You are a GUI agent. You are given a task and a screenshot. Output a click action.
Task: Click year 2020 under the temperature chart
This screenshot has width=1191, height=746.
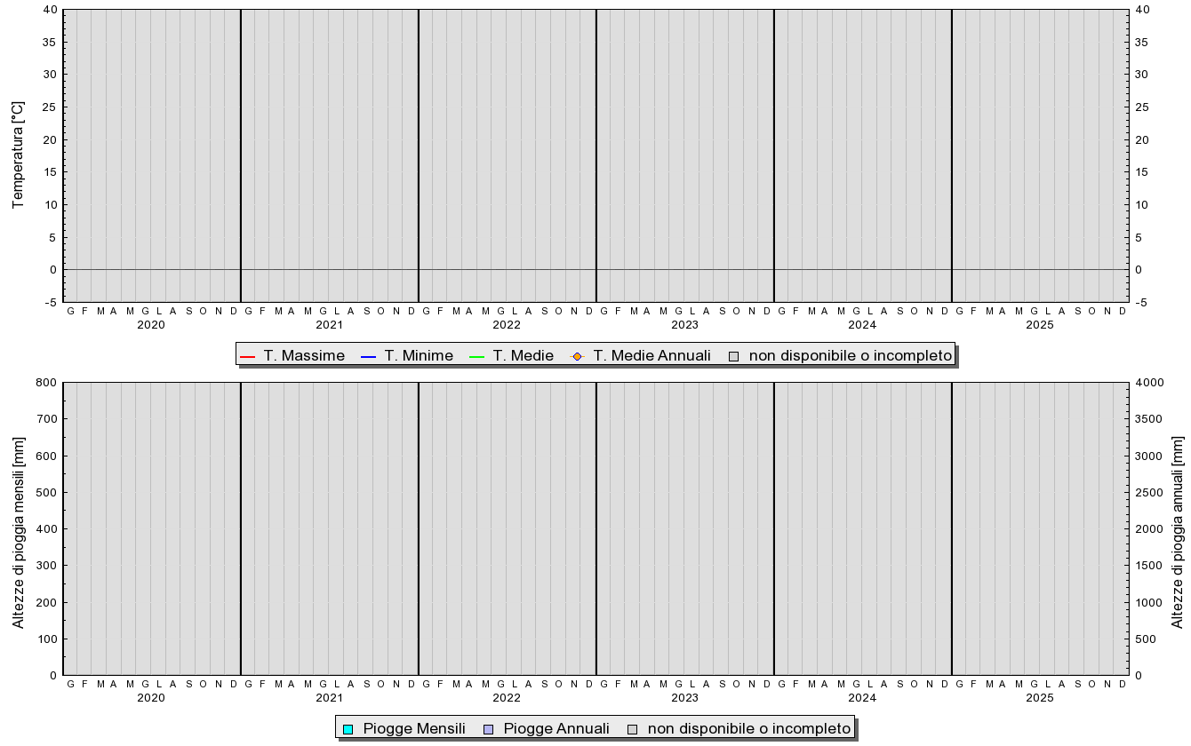coord(151,325)
